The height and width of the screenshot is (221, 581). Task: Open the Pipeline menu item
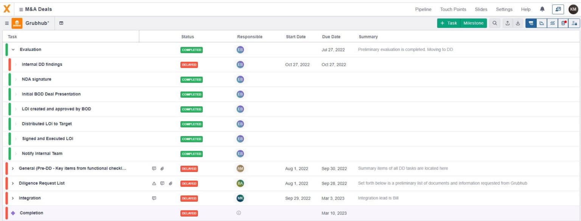423,9
